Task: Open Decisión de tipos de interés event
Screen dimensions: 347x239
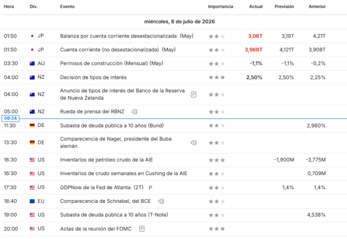Action: 93,77
